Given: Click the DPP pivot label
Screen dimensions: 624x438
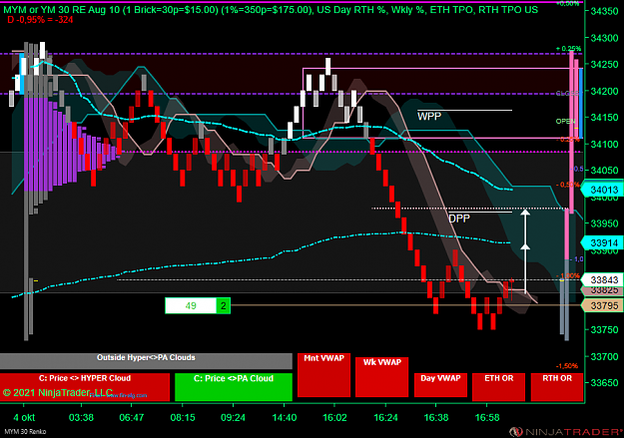Looking at the screenshot, I should 459,219.
